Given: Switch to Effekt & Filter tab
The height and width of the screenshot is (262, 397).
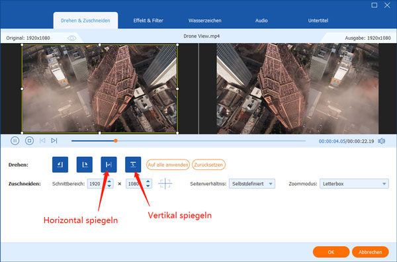Looking at the screenshot, I should click(148, 21).
